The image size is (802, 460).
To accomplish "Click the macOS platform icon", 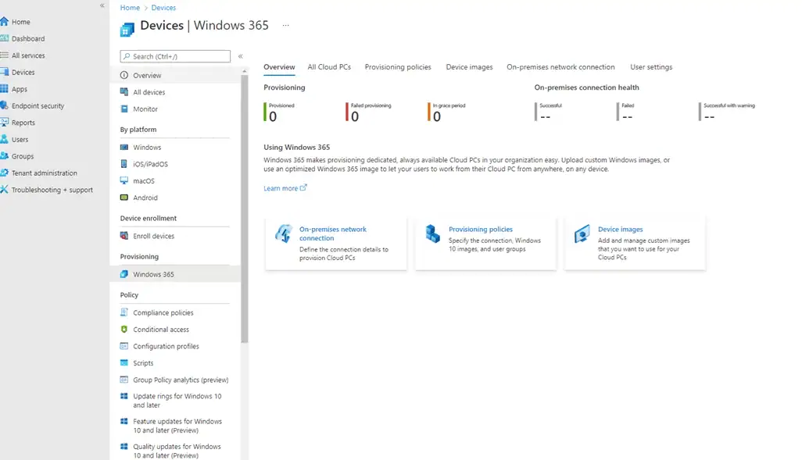I will point(124,181).
